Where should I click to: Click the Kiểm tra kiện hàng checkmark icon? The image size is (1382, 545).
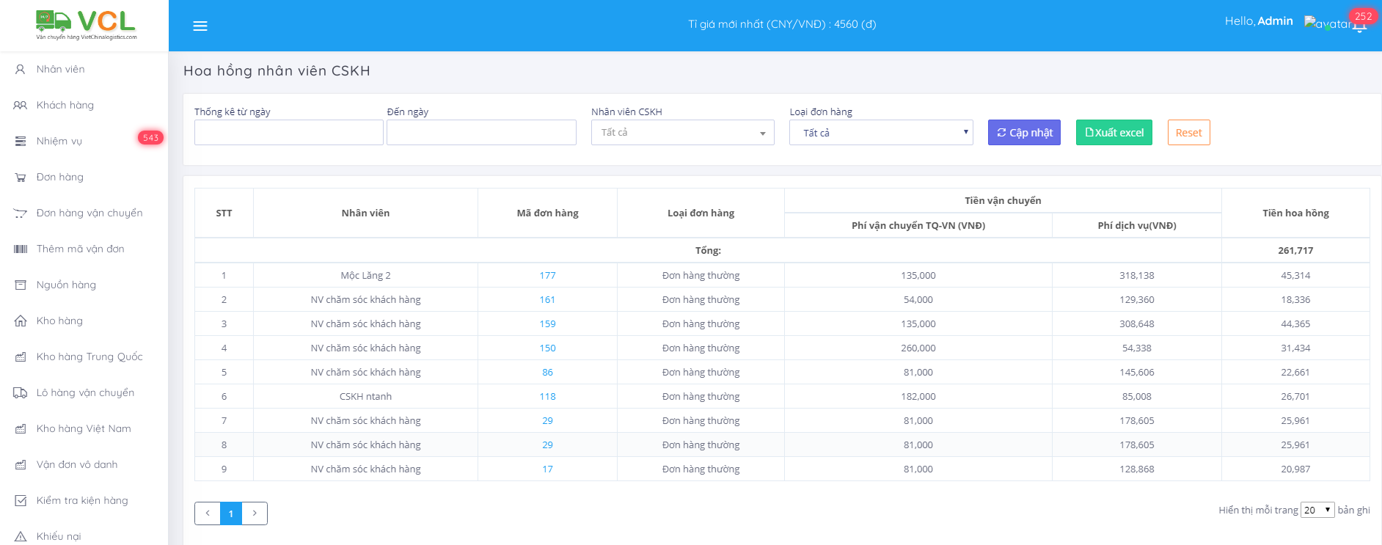[21, 501]
